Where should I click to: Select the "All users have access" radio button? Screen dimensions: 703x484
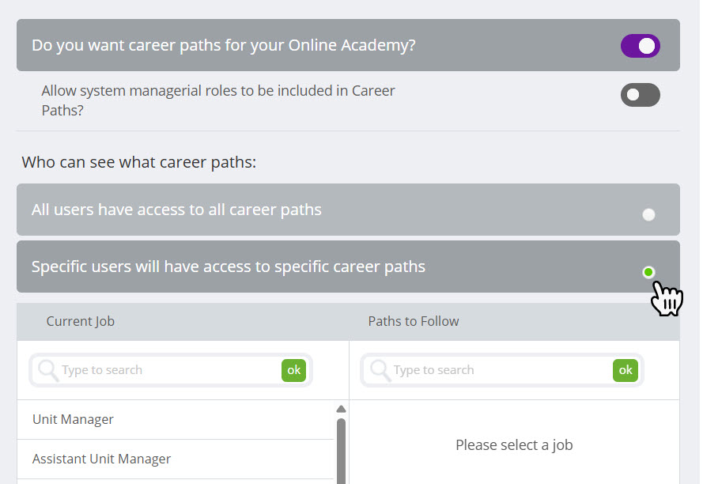[x=648, y=214]
